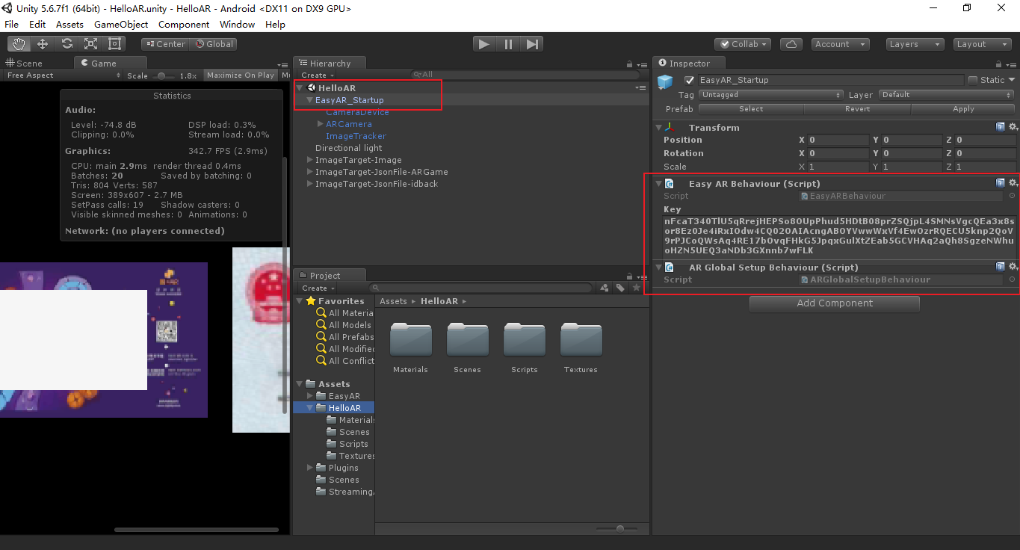Open Easy AR Behaviour gear settings

tap(1013, 183)
